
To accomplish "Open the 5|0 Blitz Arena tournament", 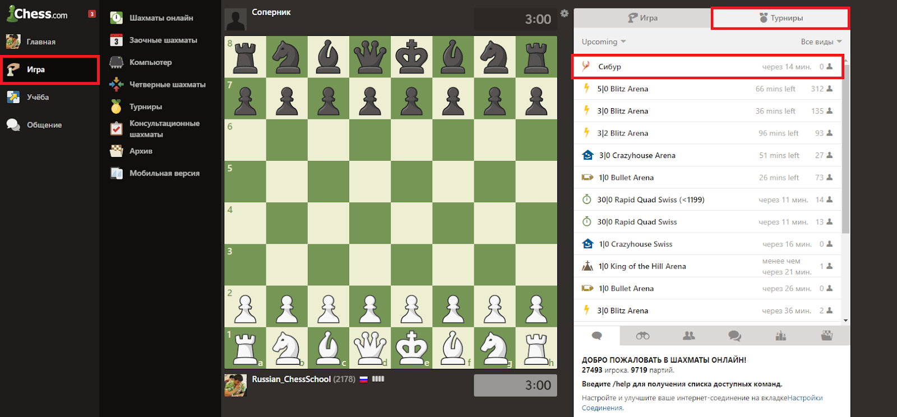I will coord(708,89).
